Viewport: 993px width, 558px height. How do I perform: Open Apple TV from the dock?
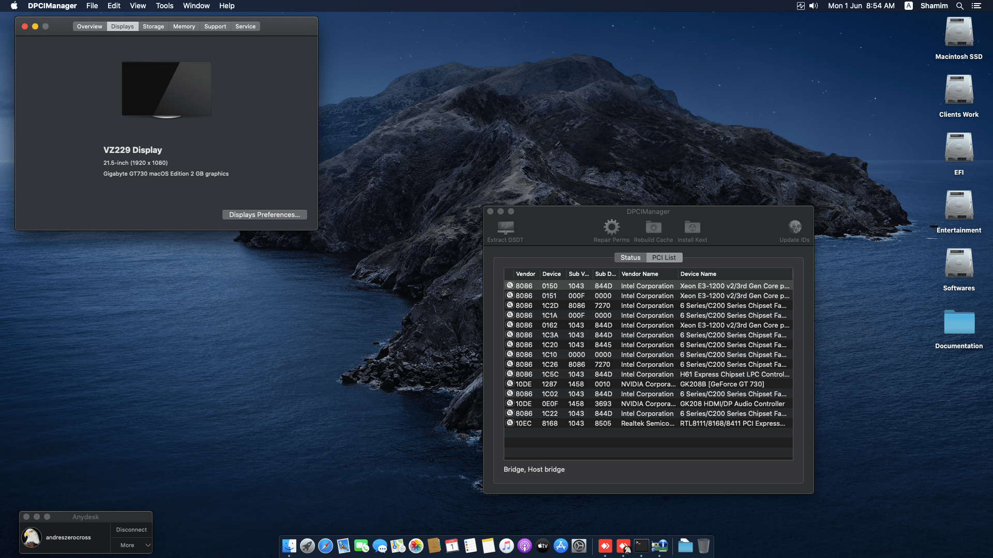pos(543,546)
